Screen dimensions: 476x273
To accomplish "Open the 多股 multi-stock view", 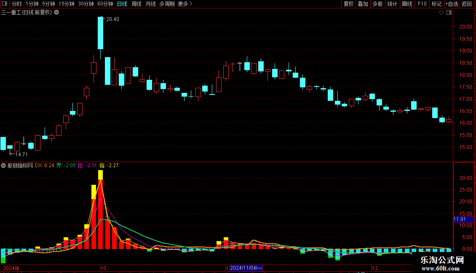I will click(377, 4).
